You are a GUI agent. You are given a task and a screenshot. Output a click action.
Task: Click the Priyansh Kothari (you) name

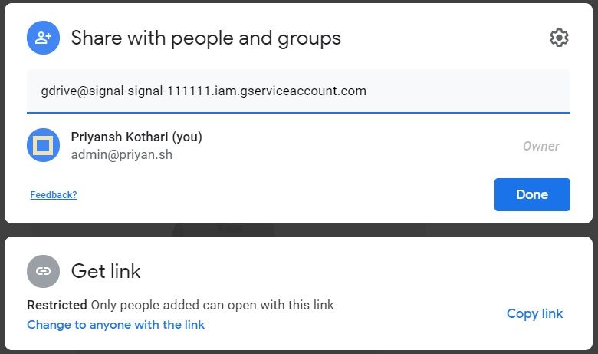(136, 137)
